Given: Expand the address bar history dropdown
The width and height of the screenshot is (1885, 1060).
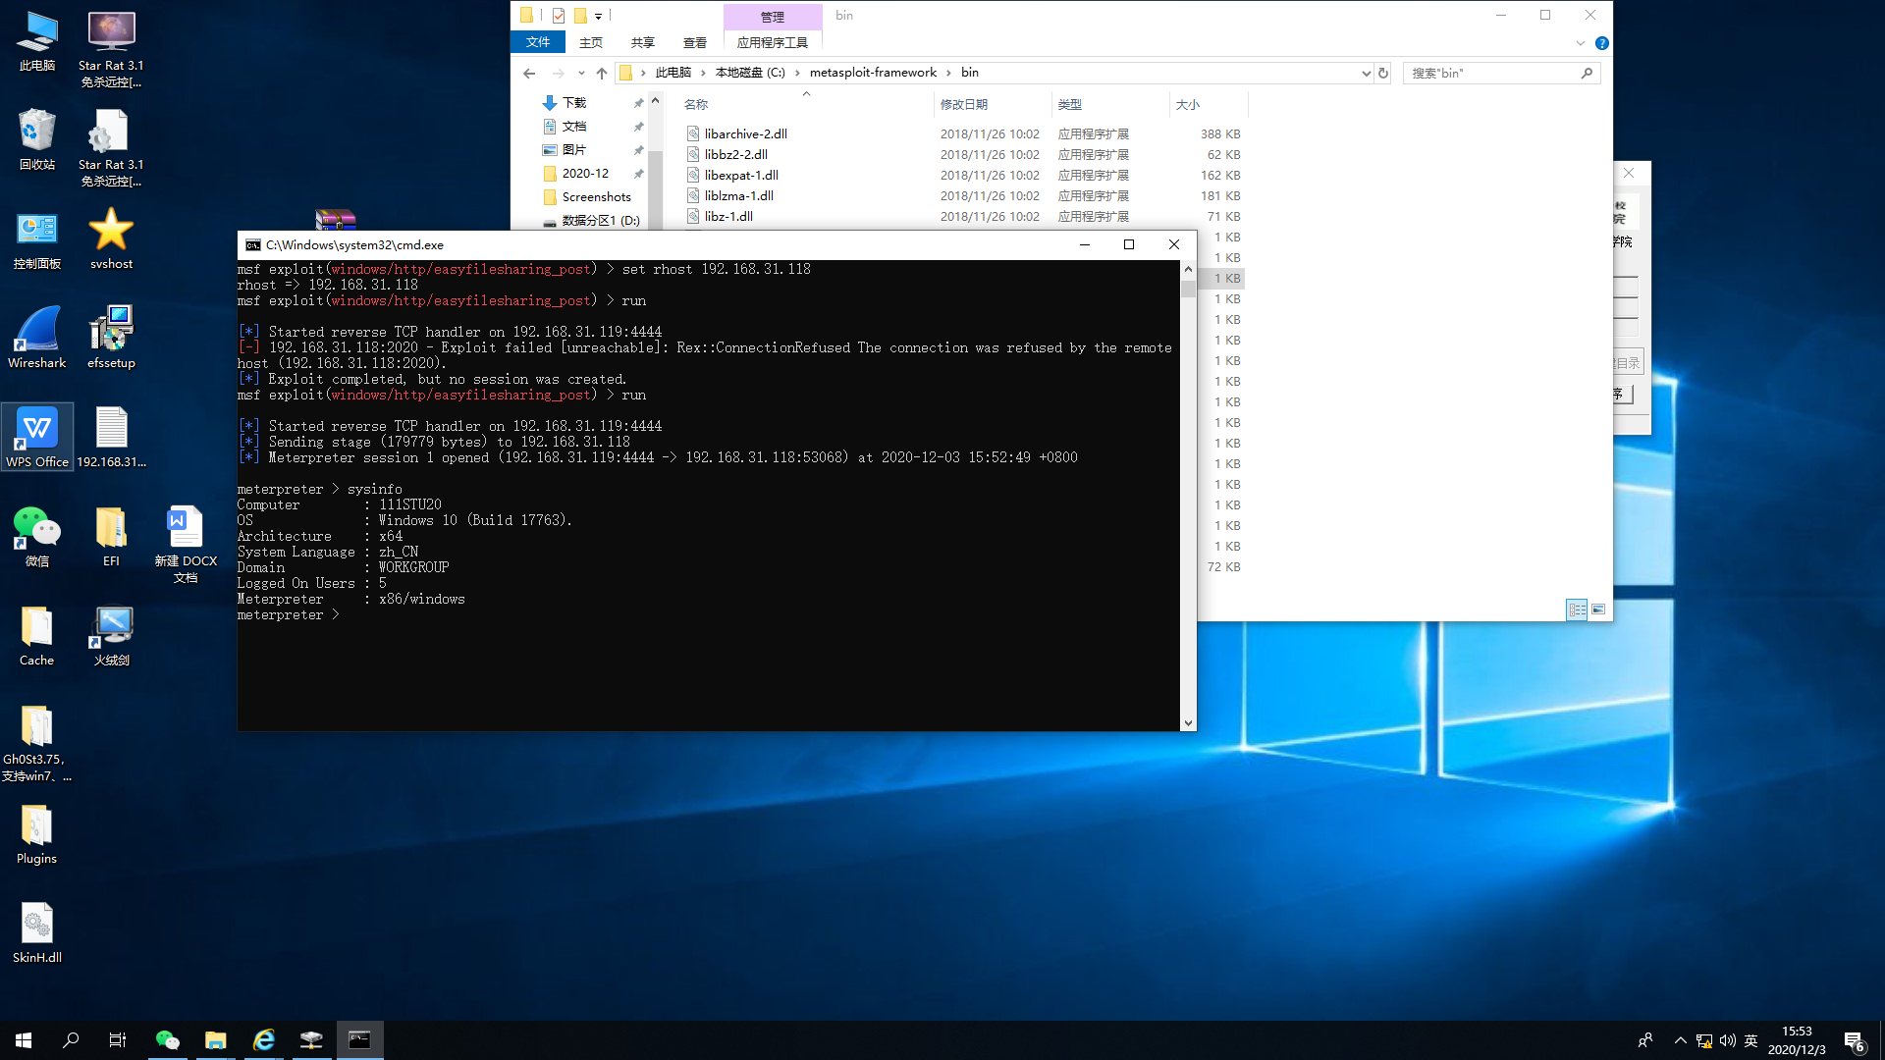Looking at the screenshot, I should coord(1366,73).
